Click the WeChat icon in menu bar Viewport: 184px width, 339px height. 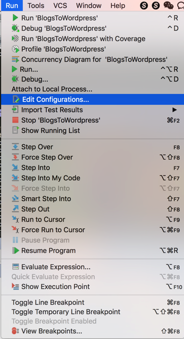pyautogui.click(x=168, y=5)
